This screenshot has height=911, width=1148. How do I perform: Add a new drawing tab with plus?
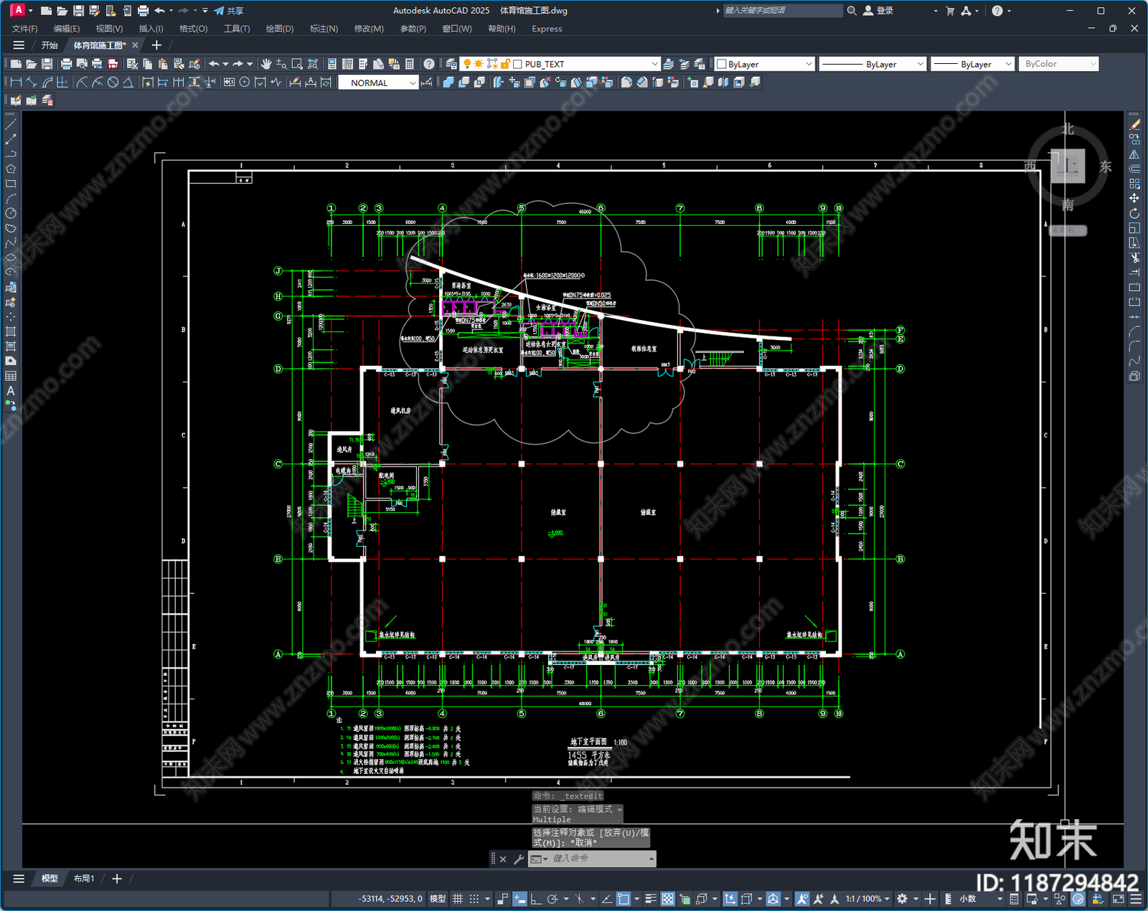(156, 45)
